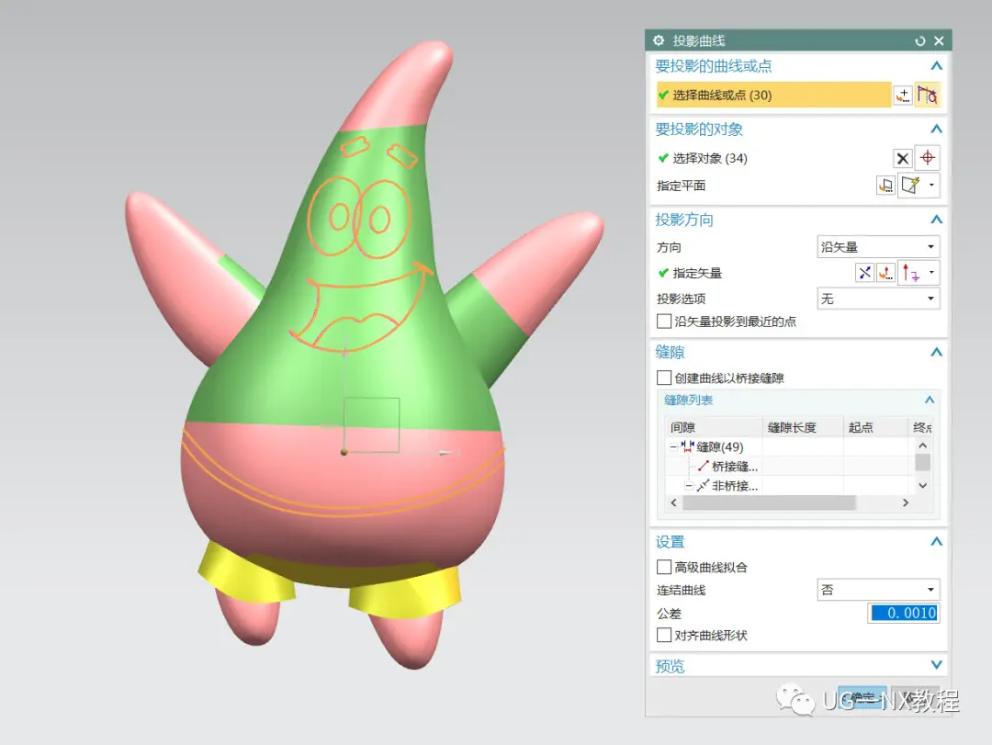Click the red crosshair target icon beside 选择对象

pos(928,158)
